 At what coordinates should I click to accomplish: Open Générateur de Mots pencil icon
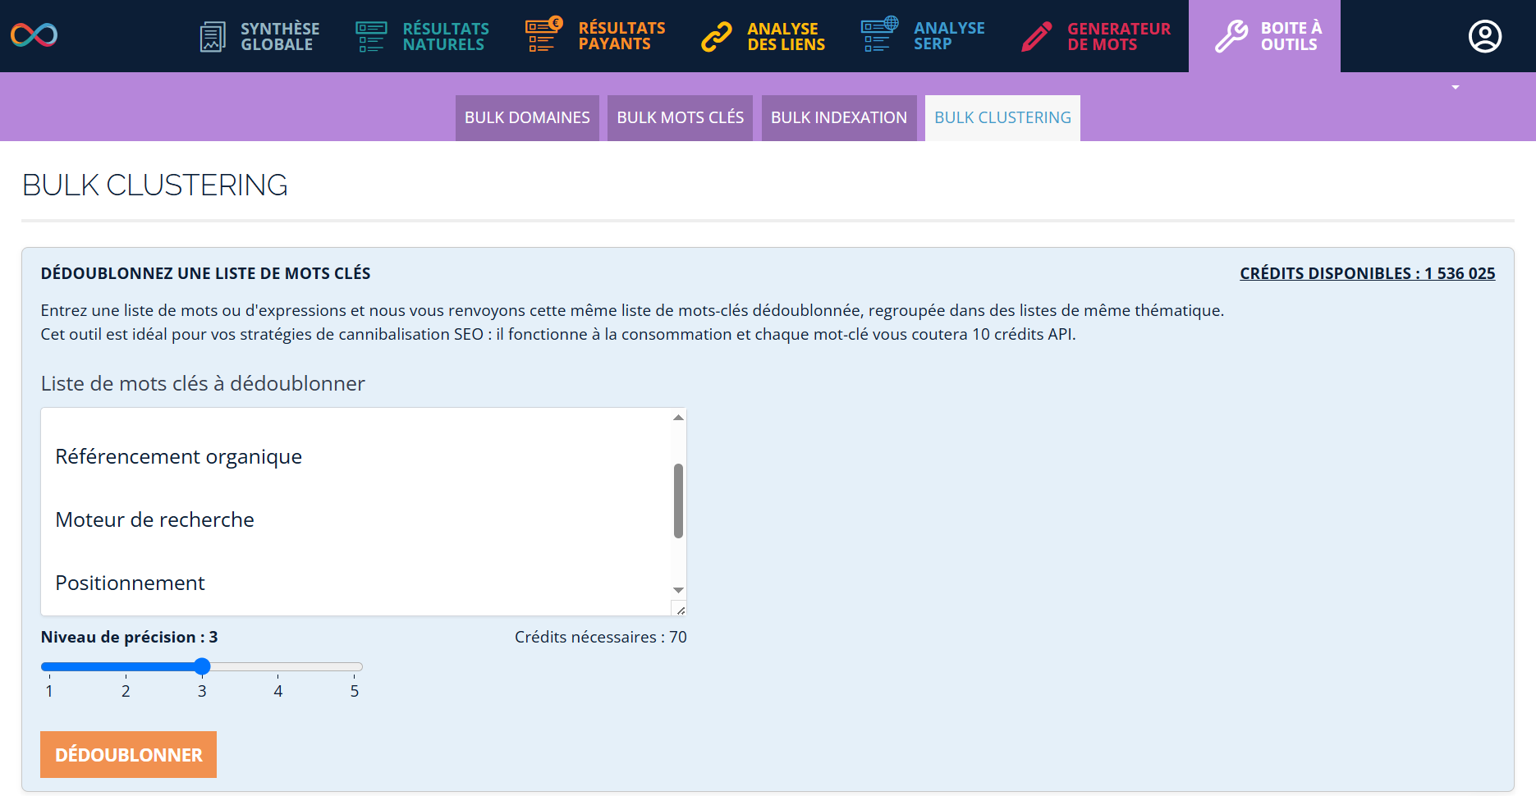pos(1037,37)
